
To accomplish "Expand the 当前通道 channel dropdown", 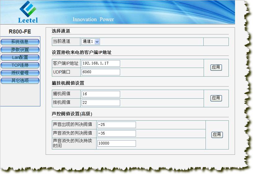I will [x=90, y=42].
